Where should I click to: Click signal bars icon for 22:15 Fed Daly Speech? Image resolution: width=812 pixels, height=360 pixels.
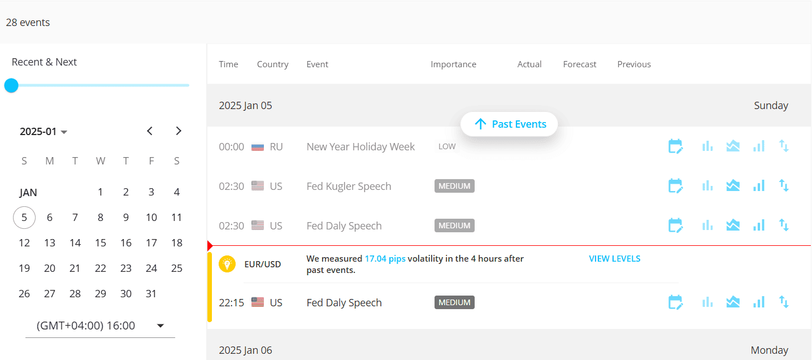[758, 302]
